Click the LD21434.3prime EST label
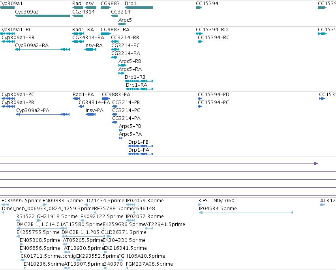 pos(104,201)
